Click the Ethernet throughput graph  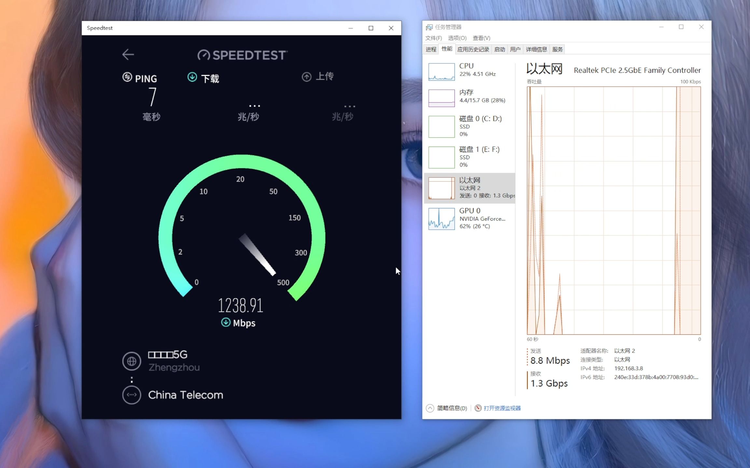(x=614, y=211)
